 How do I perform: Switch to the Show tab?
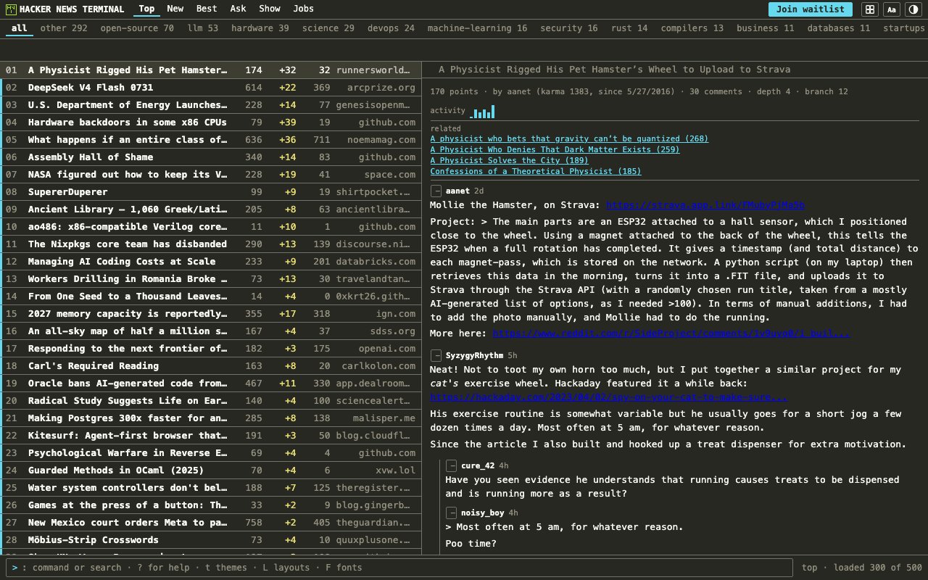point(270,9)
